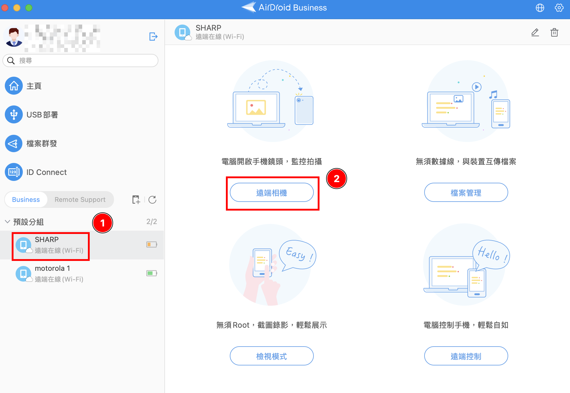Screen dimensions: 570x393
Task: Click the search magnifier icon
Action: (11, 61)
